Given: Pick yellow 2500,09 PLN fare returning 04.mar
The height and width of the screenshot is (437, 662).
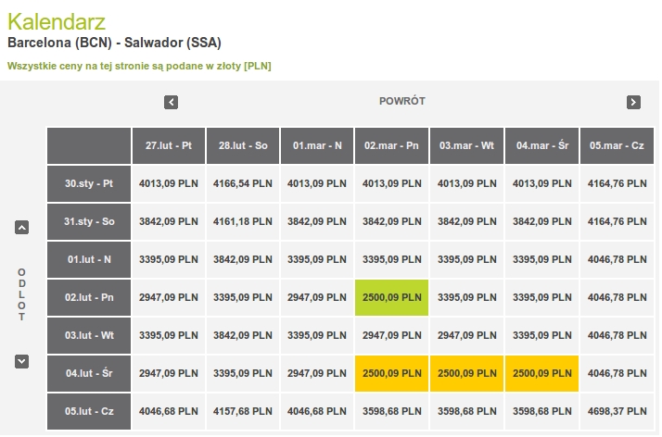Looking at the screenshot, I should pos(542,373).
